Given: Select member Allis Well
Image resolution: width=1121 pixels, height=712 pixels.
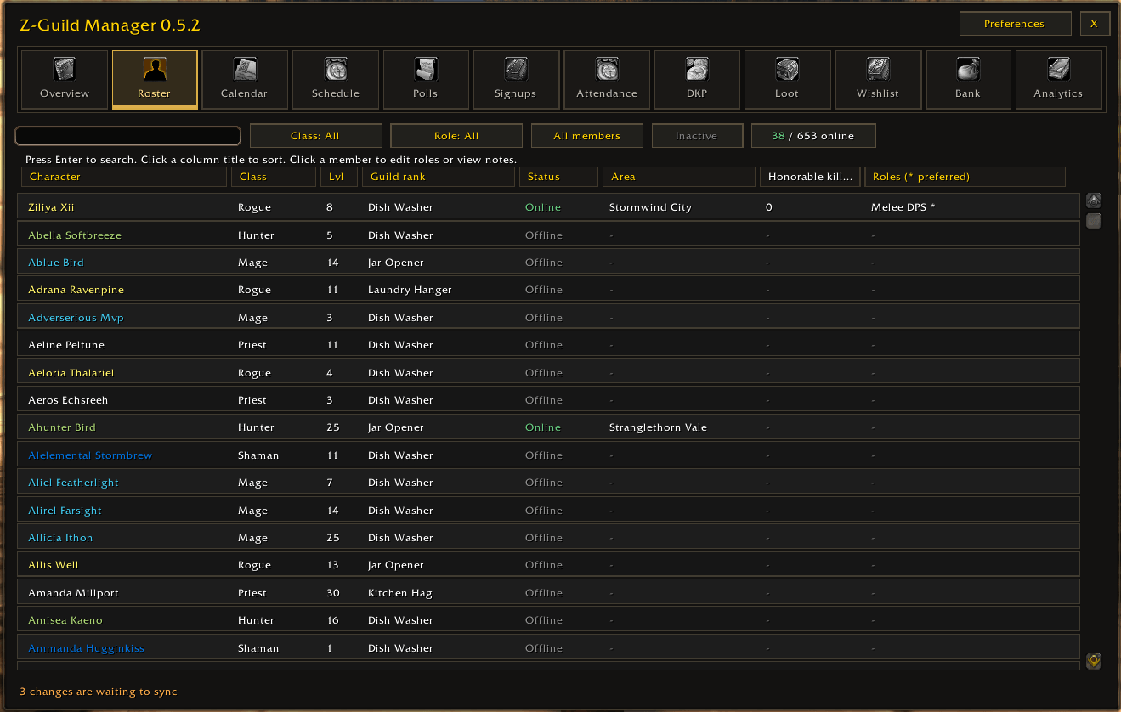Looking at the screenshot, I should (x=548, y=565).
